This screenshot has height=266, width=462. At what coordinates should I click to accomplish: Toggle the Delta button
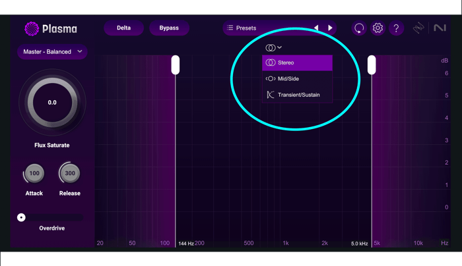pos(124,28)
